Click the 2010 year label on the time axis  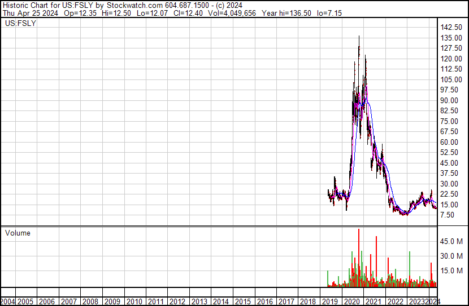(134, 301)
